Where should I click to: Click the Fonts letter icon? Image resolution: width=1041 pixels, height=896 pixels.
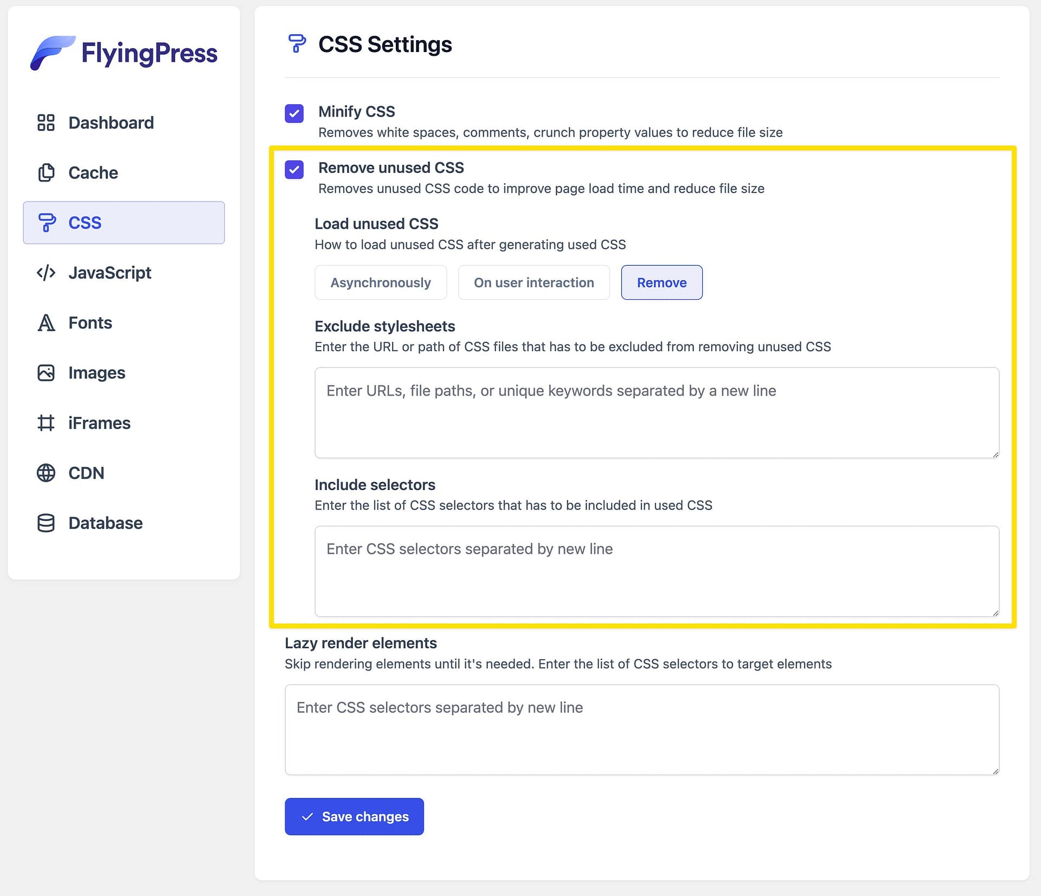pyautogui.click(x=46, y=323)
